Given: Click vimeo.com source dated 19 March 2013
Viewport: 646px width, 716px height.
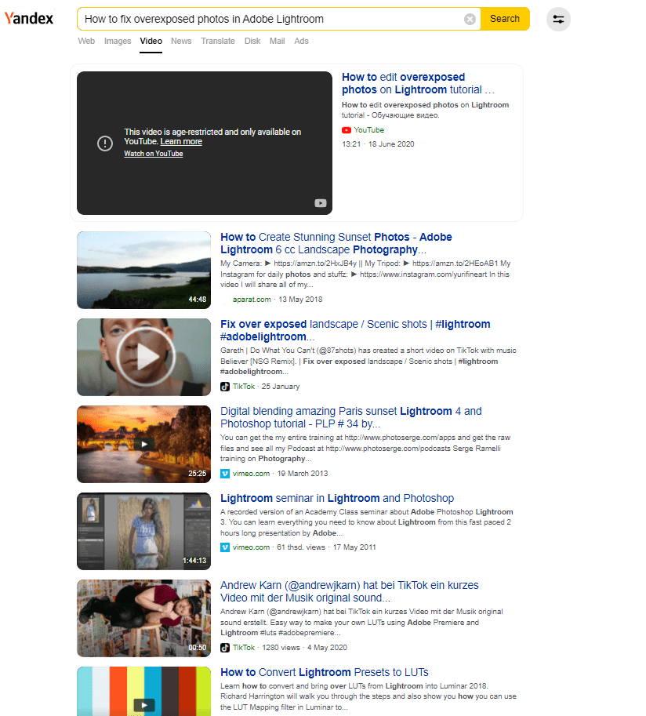Looking at the screenshot, I should click(x=251, y=474).
